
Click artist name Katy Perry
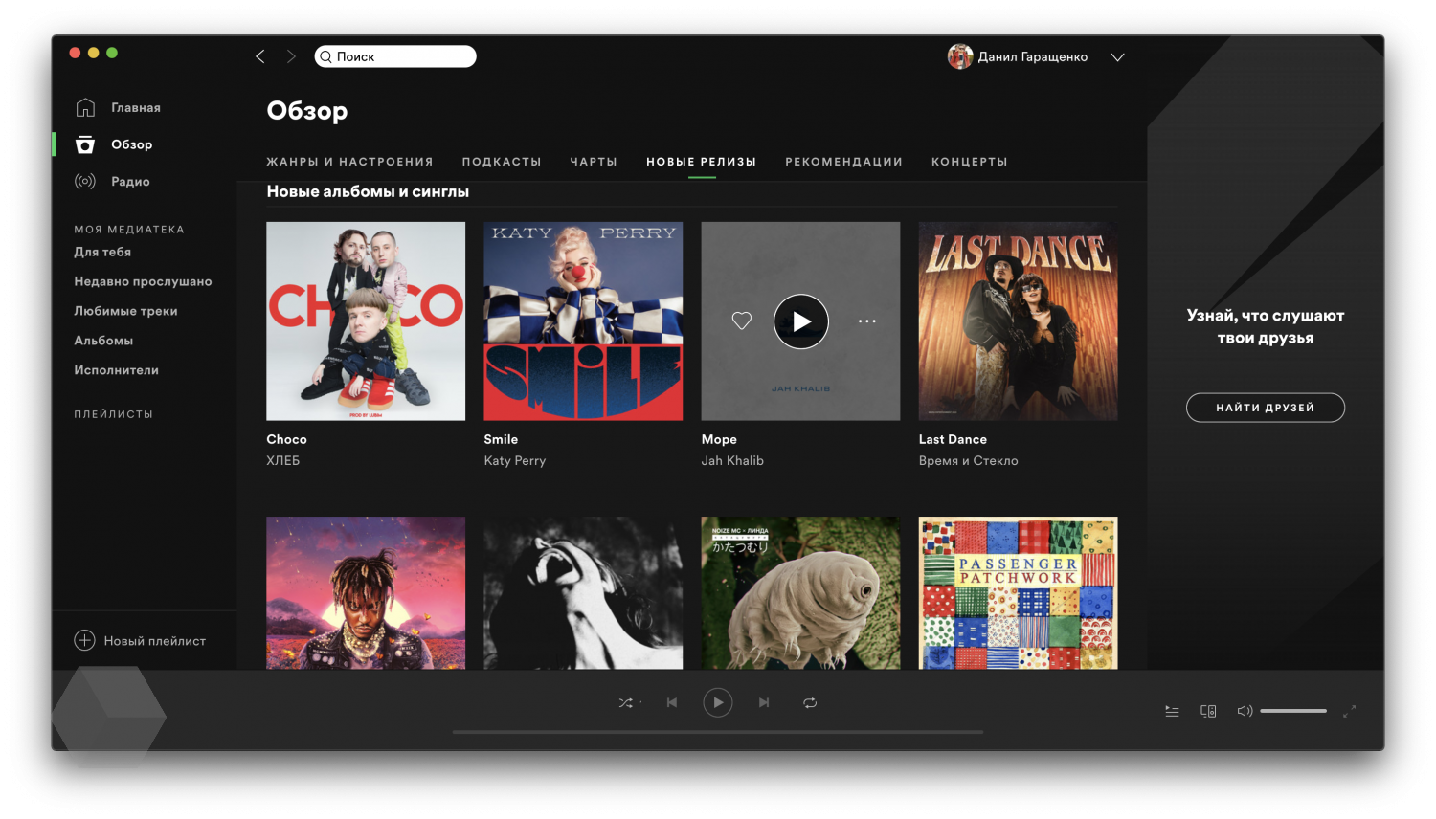coord(515,460)
